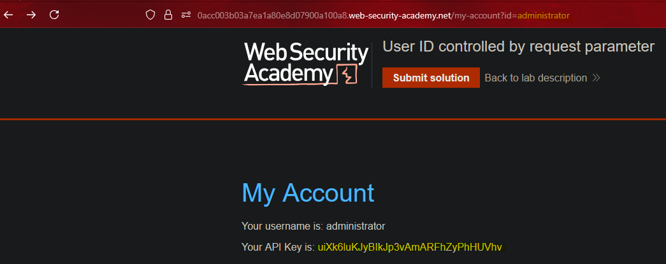This screenshot has width=666, height=264.
Task: Click the lightning bolt in the Academy logo
Action: pos(347,75)
